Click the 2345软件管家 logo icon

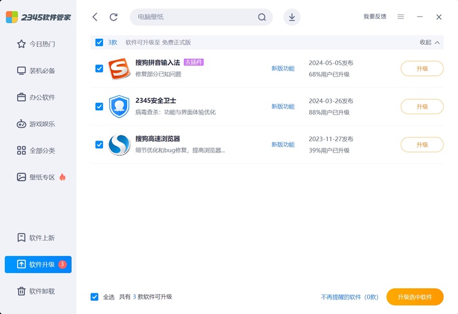[12, 17]
